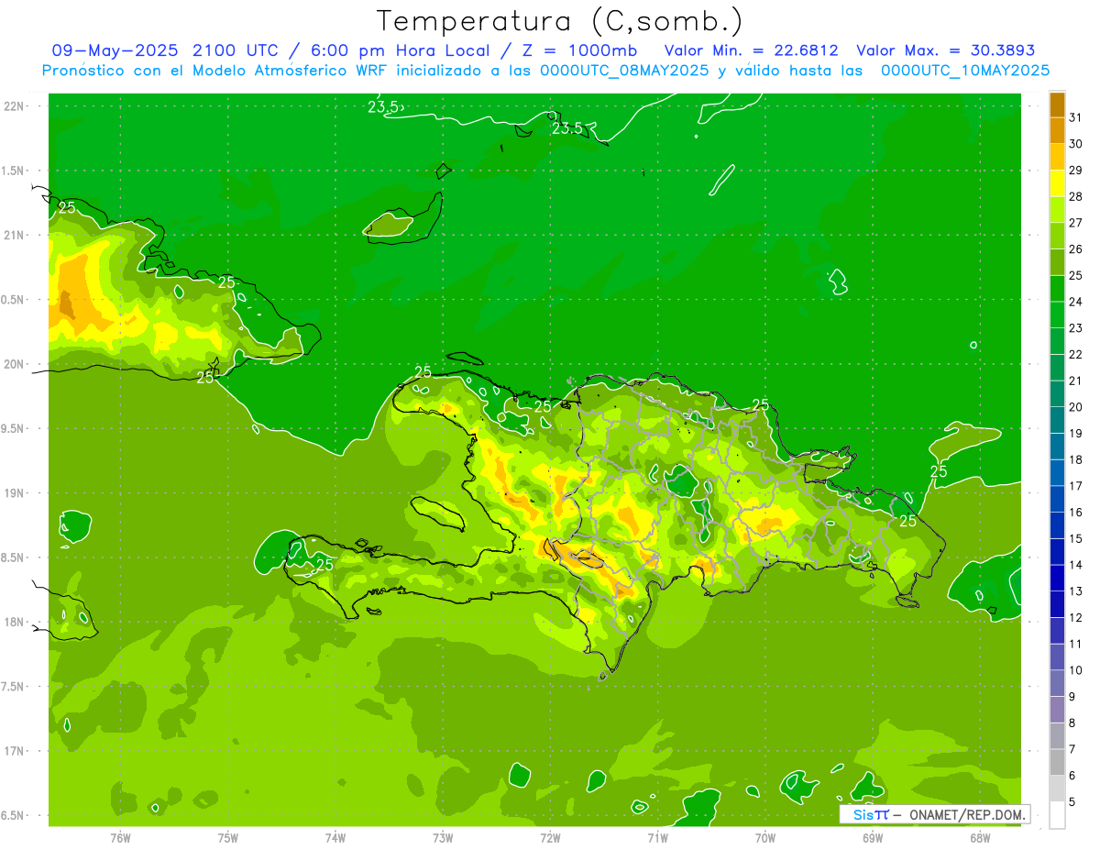Click the 71W longitude axis label
The height and width of the screenshot is (850, 1100).
[x=657, y=837]
